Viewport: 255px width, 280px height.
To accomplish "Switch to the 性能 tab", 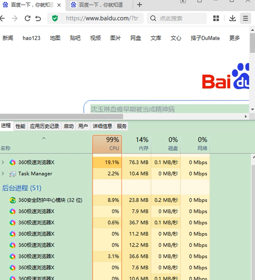I will (x=20, y=126).
